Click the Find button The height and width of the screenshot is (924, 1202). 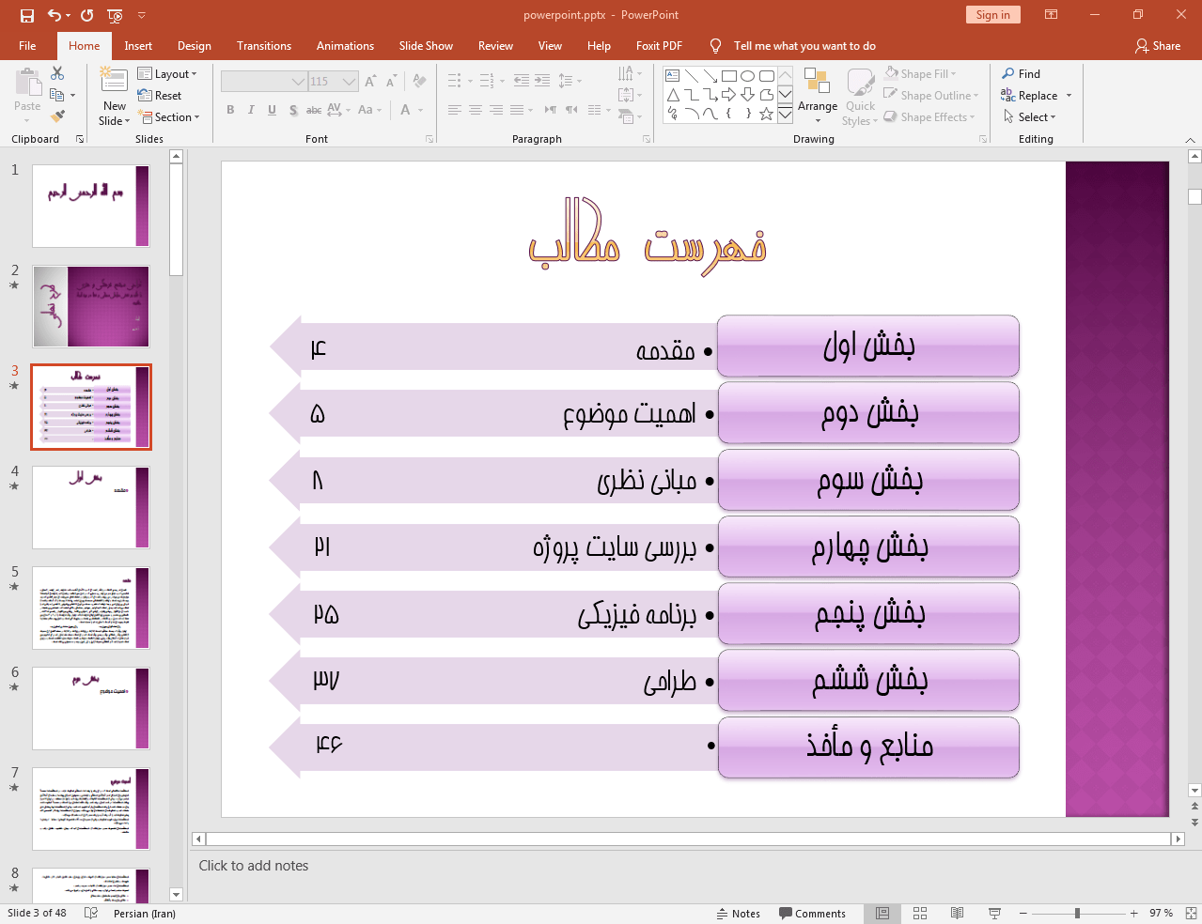pos(1022,73)
